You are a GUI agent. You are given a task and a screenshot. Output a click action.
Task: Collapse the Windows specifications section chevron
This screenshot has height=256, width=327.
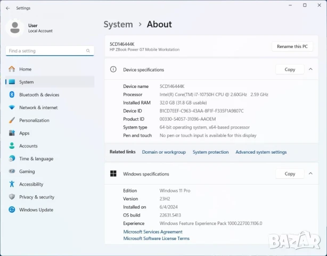pyautogui.click(x=313, y=174)
